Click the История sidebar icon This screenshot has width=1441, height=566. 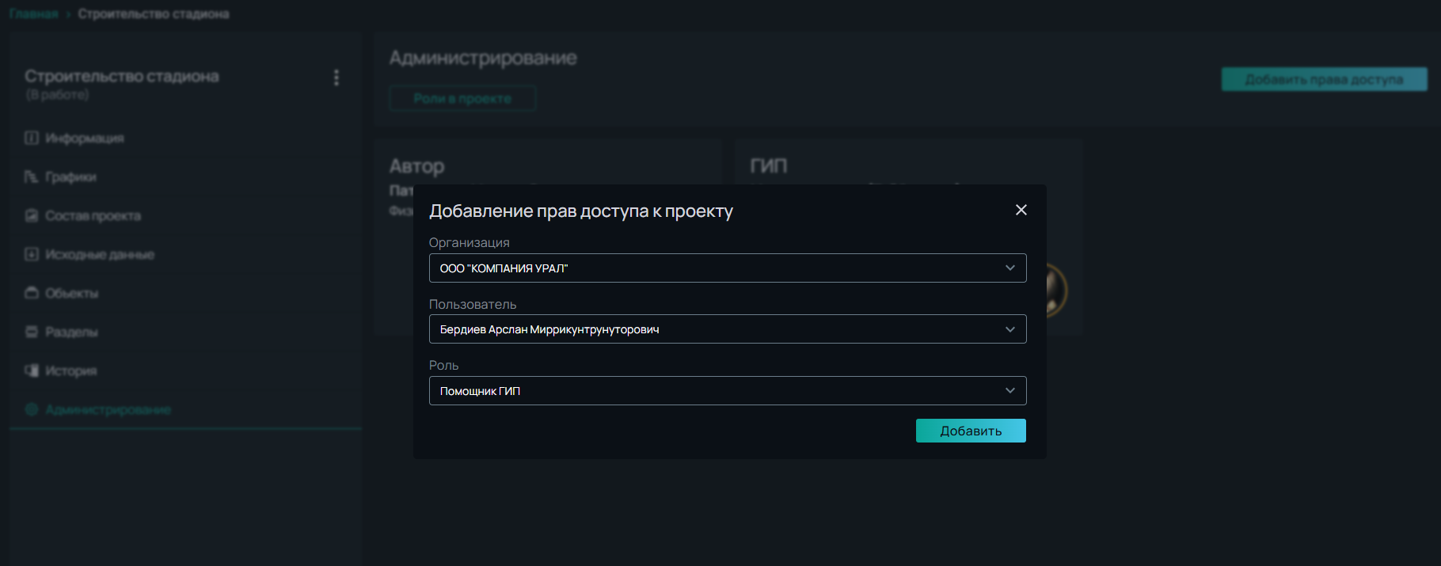click(32, 370)
